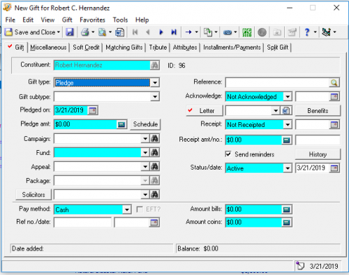Switch to the Miscellaneous tab

[48, 47]
